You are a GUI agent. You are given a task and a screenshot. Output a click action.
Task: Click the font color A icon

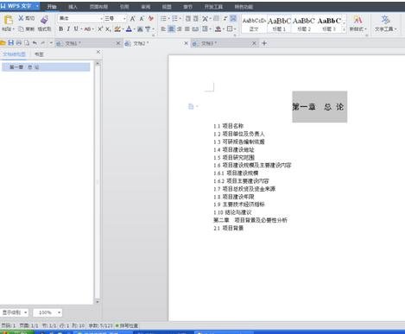click(129, 28)
